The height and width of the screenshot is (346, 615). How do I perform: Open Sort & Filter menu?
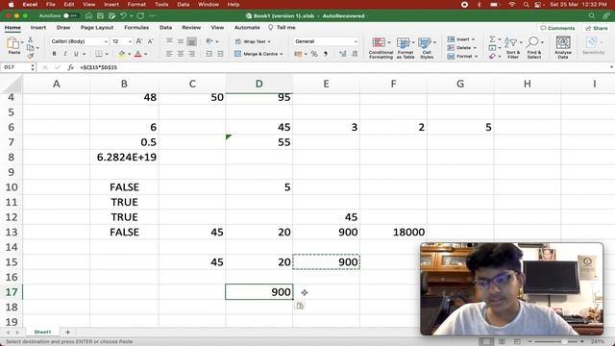point(512,48)
